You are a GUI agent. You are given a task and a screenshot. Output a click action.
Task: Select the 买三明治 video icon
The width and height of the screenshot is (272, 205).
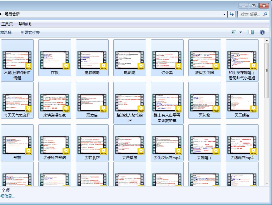[242, 102]
